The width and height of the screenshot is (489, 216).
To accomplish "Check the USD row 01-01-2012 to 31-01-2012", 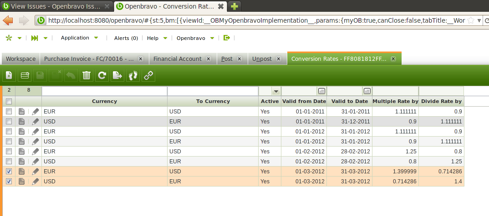I will [x=9, y=142].
